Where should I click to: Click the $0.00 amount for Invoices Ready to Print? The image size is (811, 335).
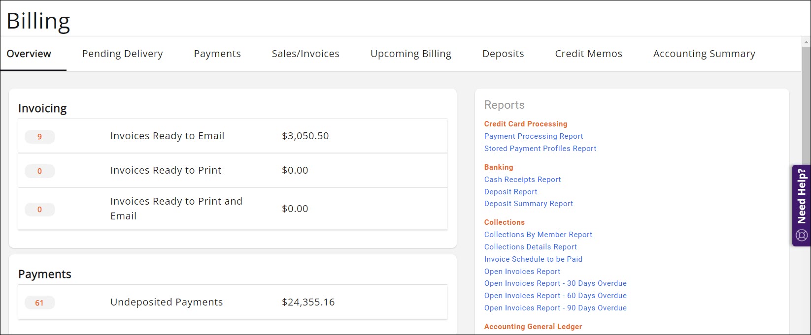point(295,170)
